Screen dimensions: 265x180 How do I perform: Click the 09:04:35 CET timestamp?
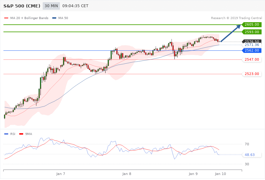pyautogui.click(x=75, y=6)
